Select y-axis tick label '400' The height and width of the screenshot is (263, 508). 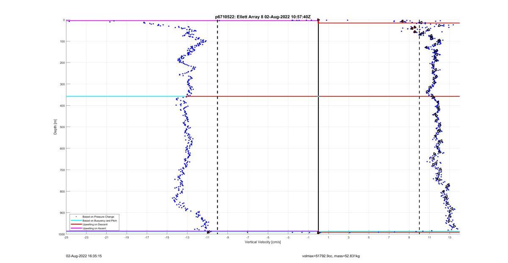coord(62,106)
